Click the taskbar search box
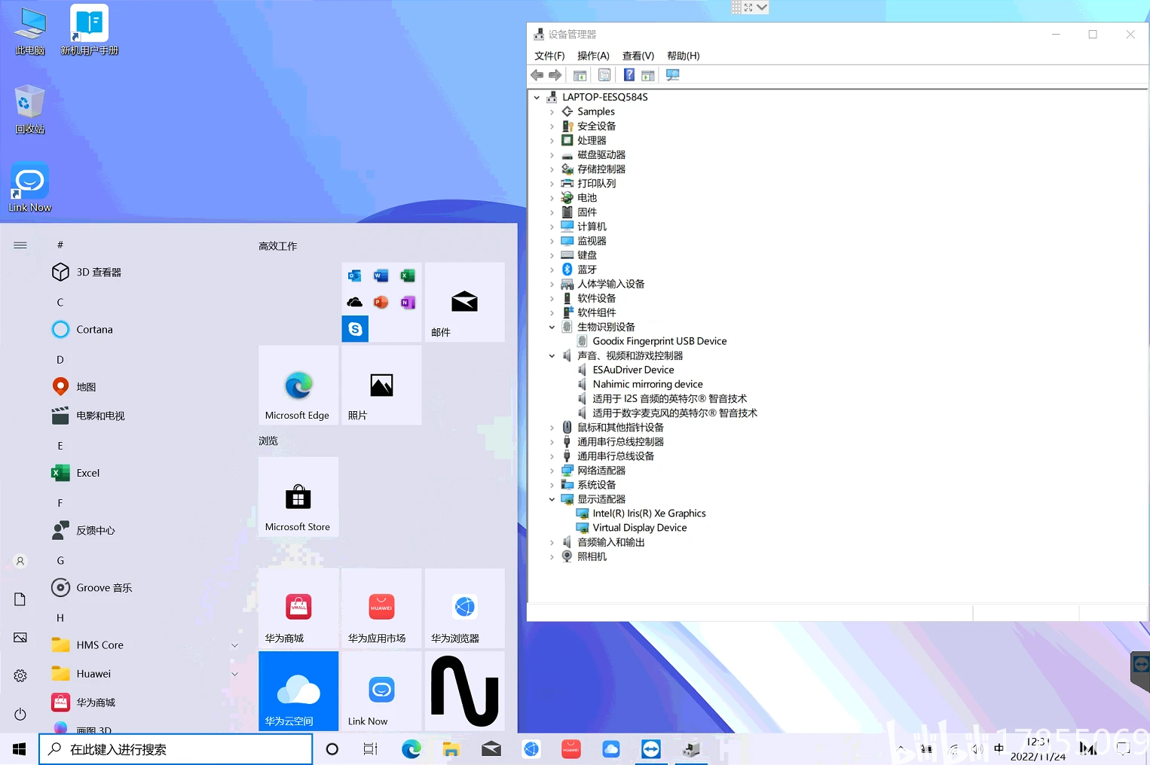This screenshot has width=1150, height=765. pyautogui.click(x=176, y=749)
